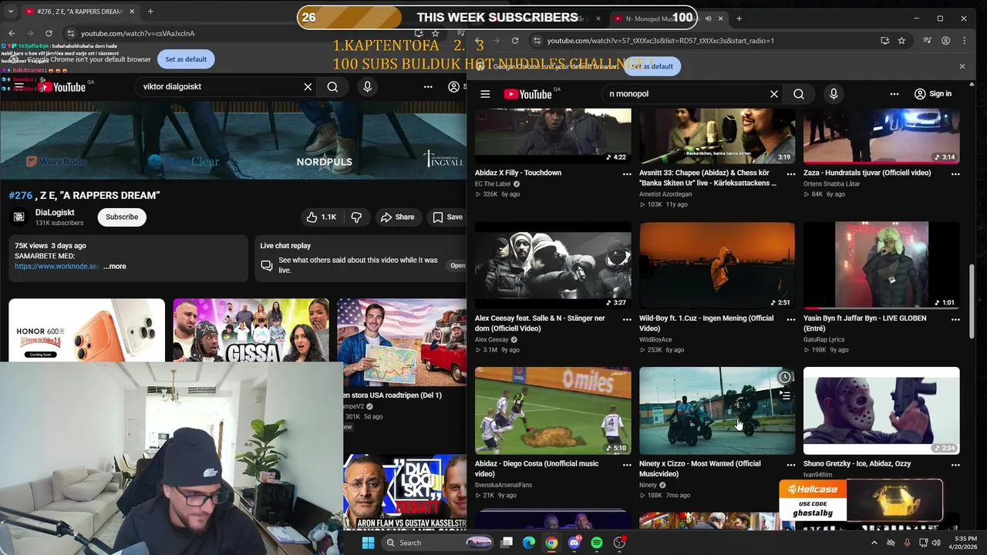Open the Windows Start menu
Image resolution: width=987 pixels, height=555 pixels.
368,543
